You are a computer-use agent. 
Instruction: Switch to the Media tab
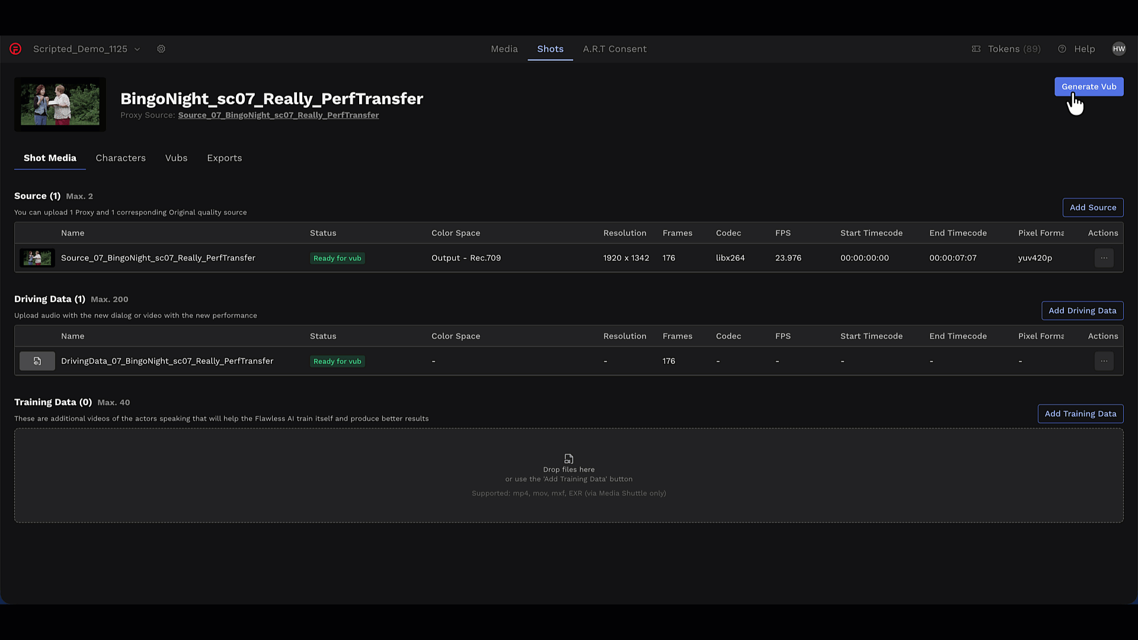504,49
